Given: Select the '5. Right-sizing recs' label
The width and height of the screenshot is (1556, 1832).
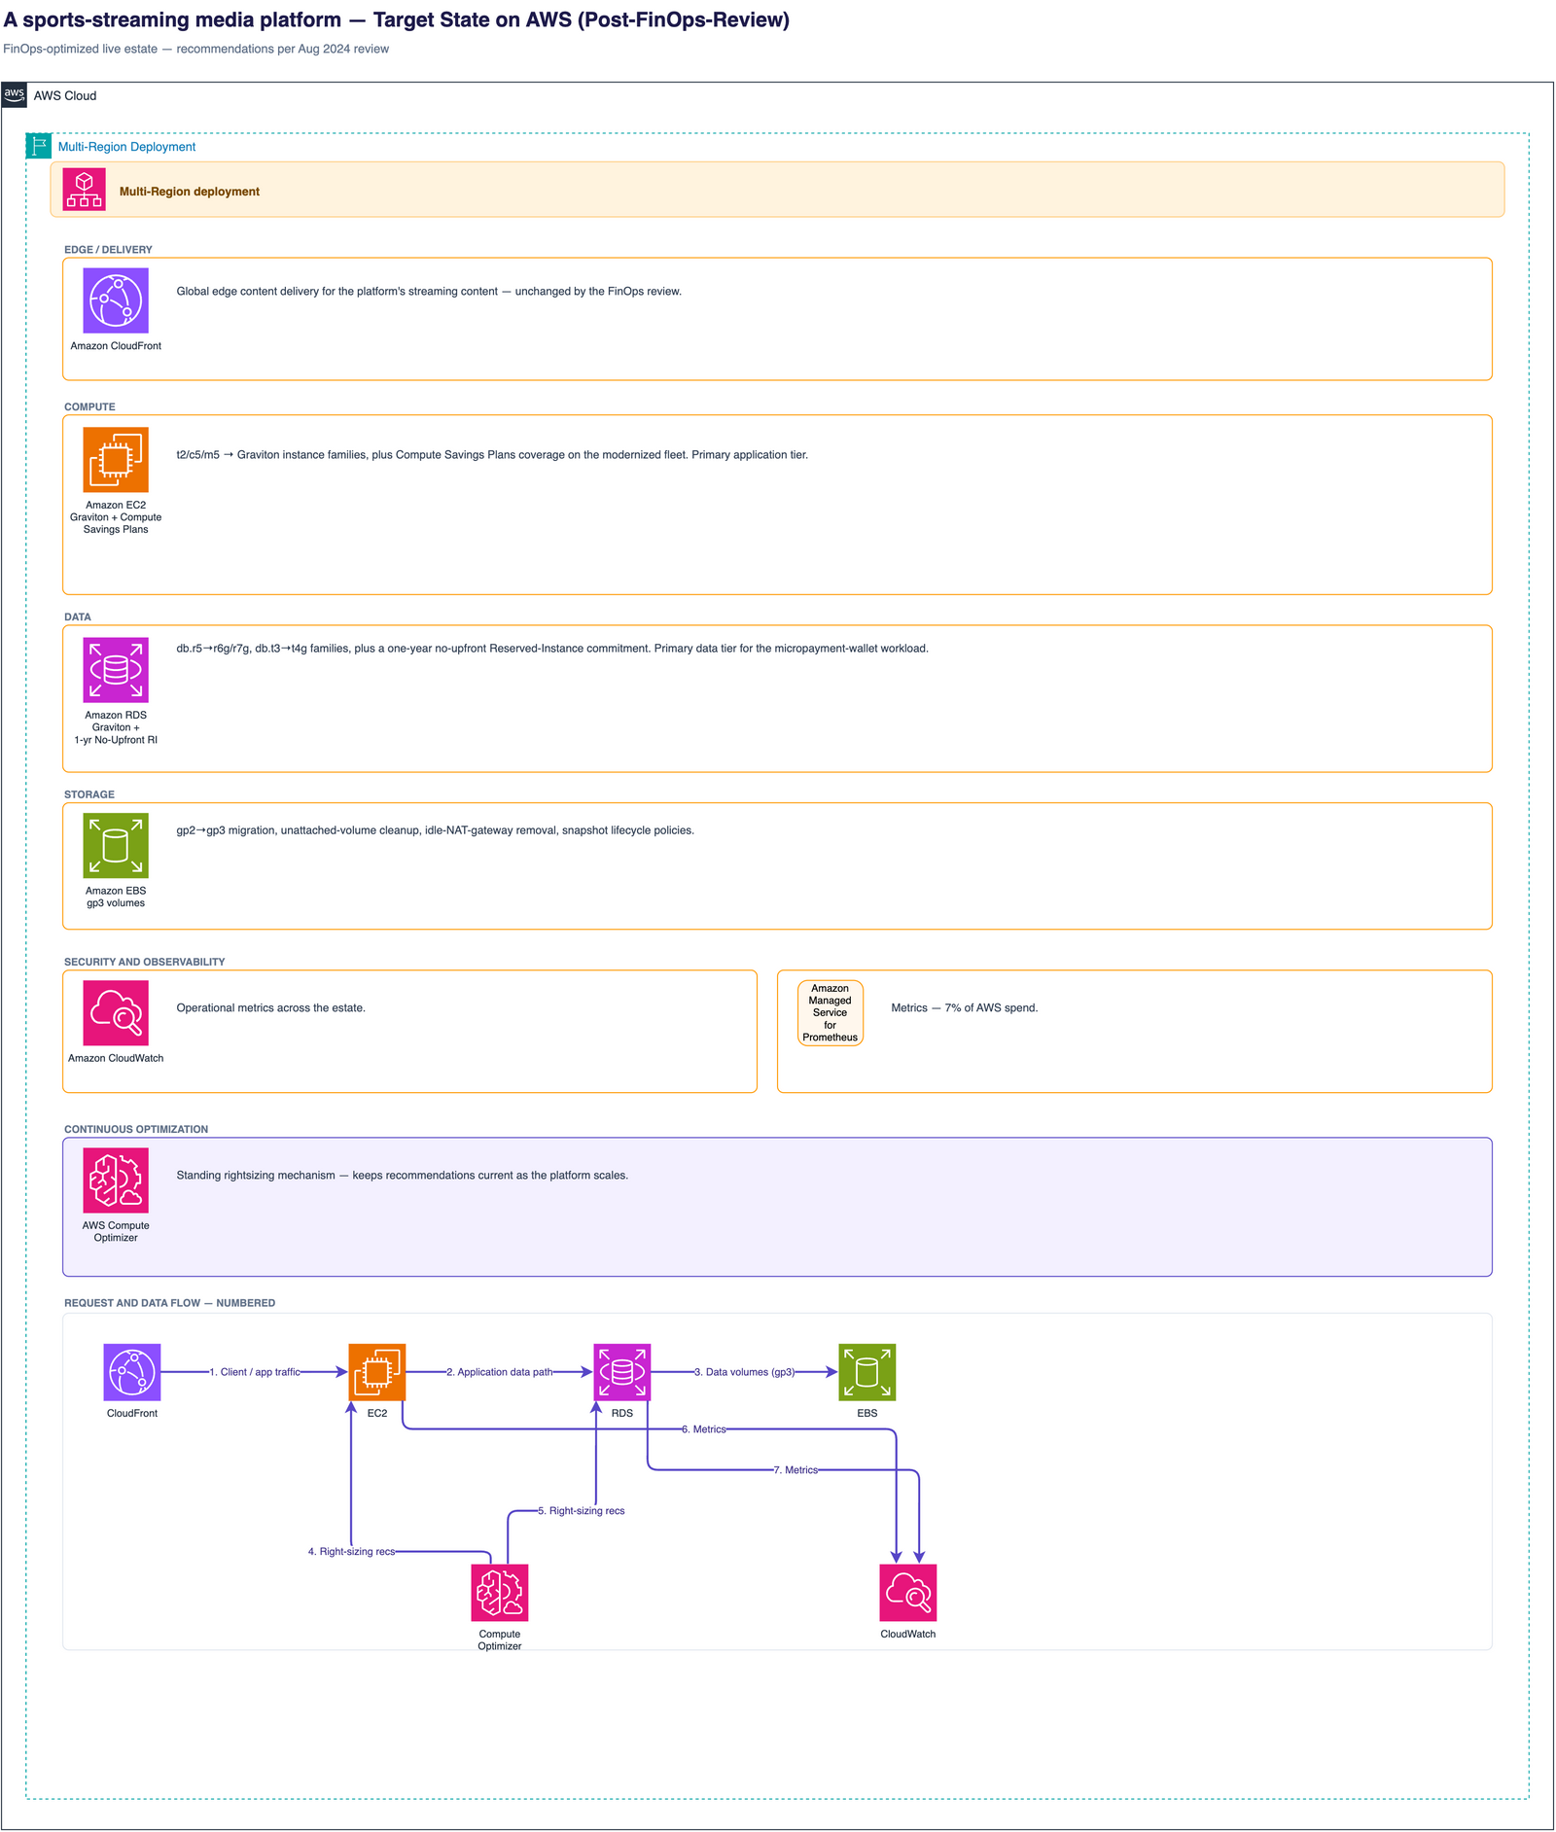Looking at the screenshot, I should [582, 1511].
